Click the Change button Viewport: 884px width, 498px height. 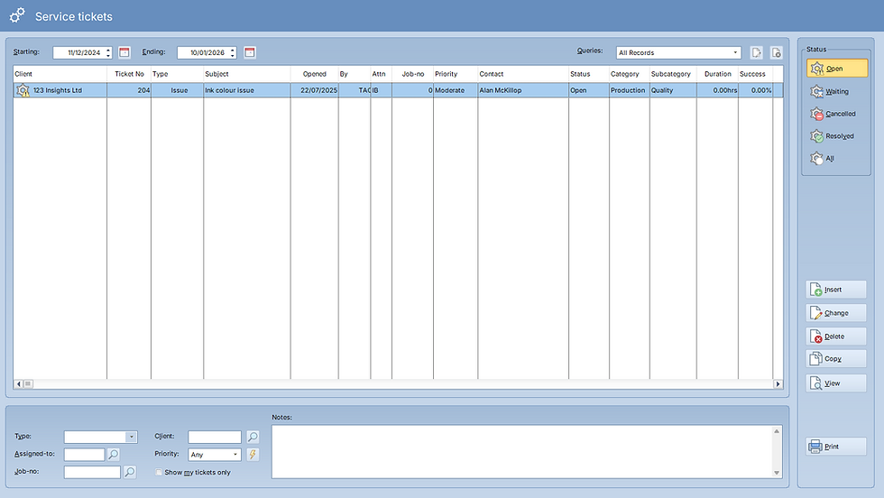pos(836,313)
